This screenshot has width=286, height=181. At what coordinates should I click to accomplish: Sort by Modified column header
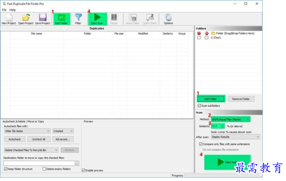coord(143,33)
